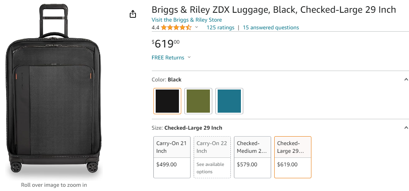Click the product title text

273,10
